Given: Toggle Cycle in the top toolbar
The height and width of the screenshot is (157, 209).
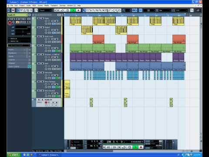Looking at the screenshot, I should 62,10.
